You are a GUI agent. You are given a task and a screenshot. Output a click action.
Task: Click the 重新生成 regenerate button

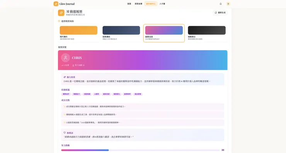click(x=220, y=13)
